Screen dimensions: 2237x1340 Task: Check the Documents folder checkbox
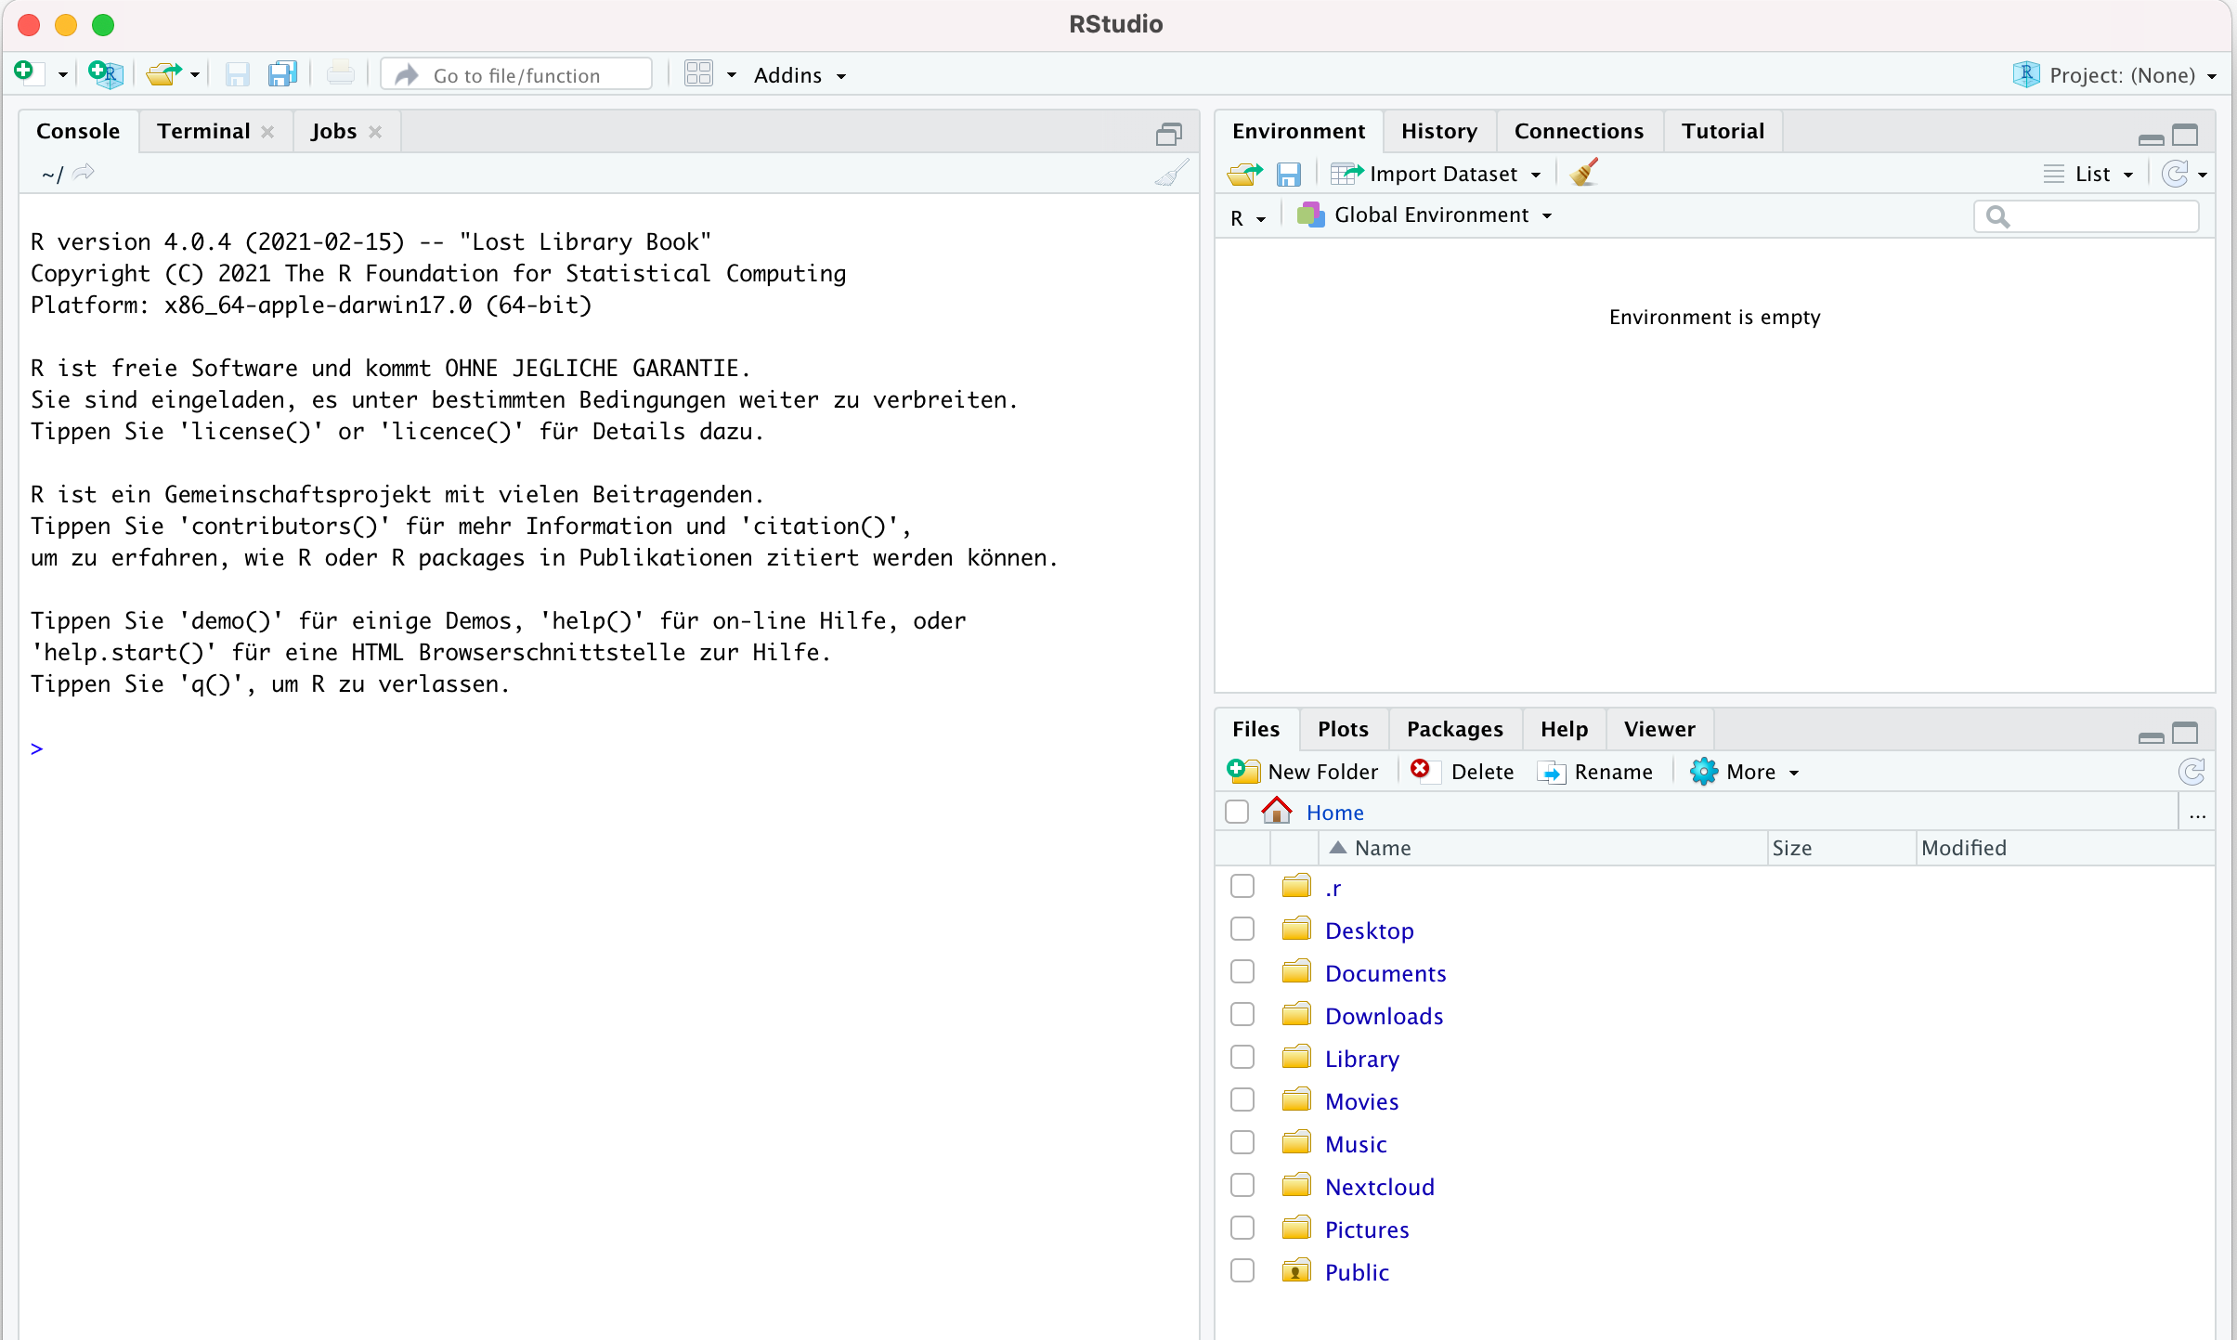1242,972
